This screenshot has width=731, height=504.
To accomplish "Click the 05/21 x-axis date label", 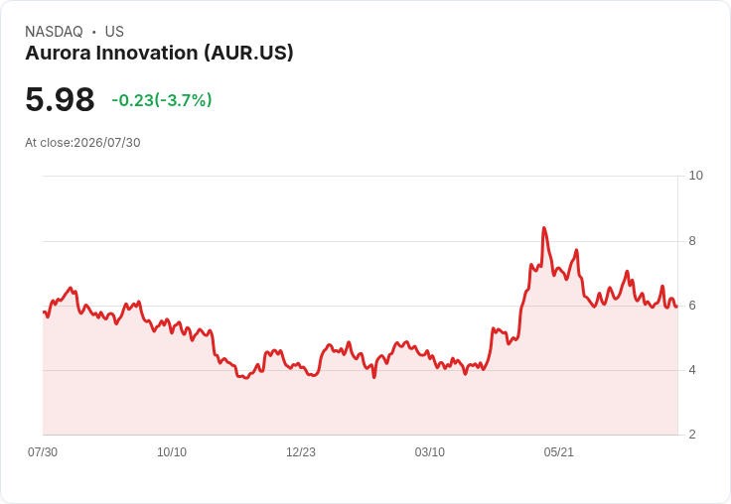I will coord(558,451).
